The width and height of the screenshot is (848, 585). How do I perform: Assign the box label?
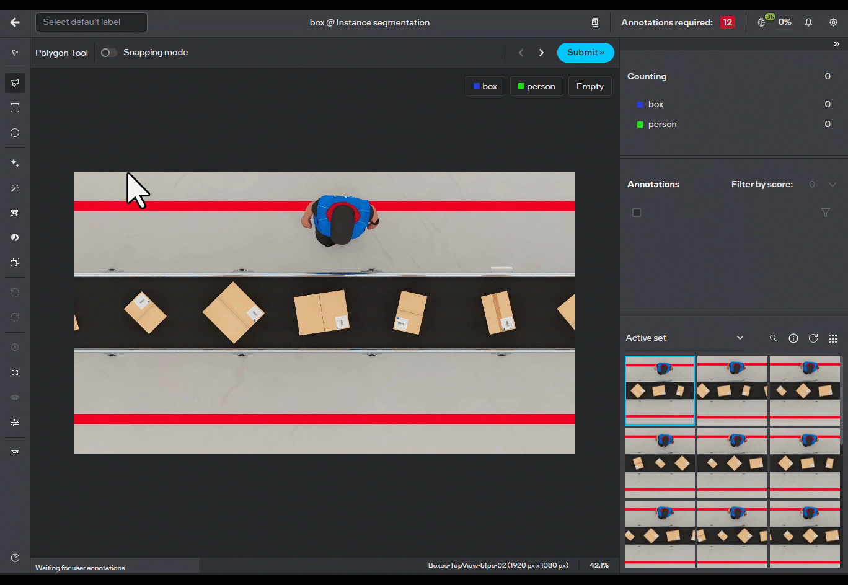coord(485,86)
